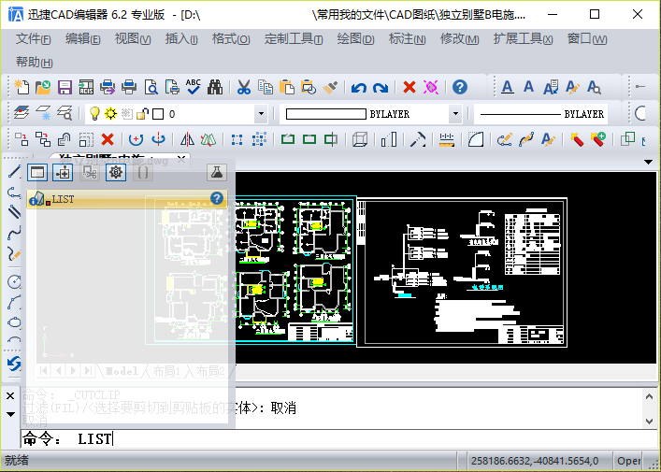This screenshot has width=661, height=472.
Task: Open help with the blue question icon
Action: point(459,87)
